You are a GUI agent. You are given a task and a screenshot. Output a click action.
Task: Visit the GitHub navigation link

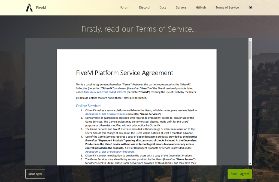point(201,8)
